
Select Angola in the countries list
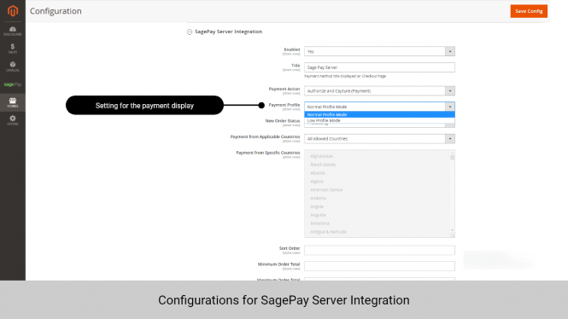317,206
